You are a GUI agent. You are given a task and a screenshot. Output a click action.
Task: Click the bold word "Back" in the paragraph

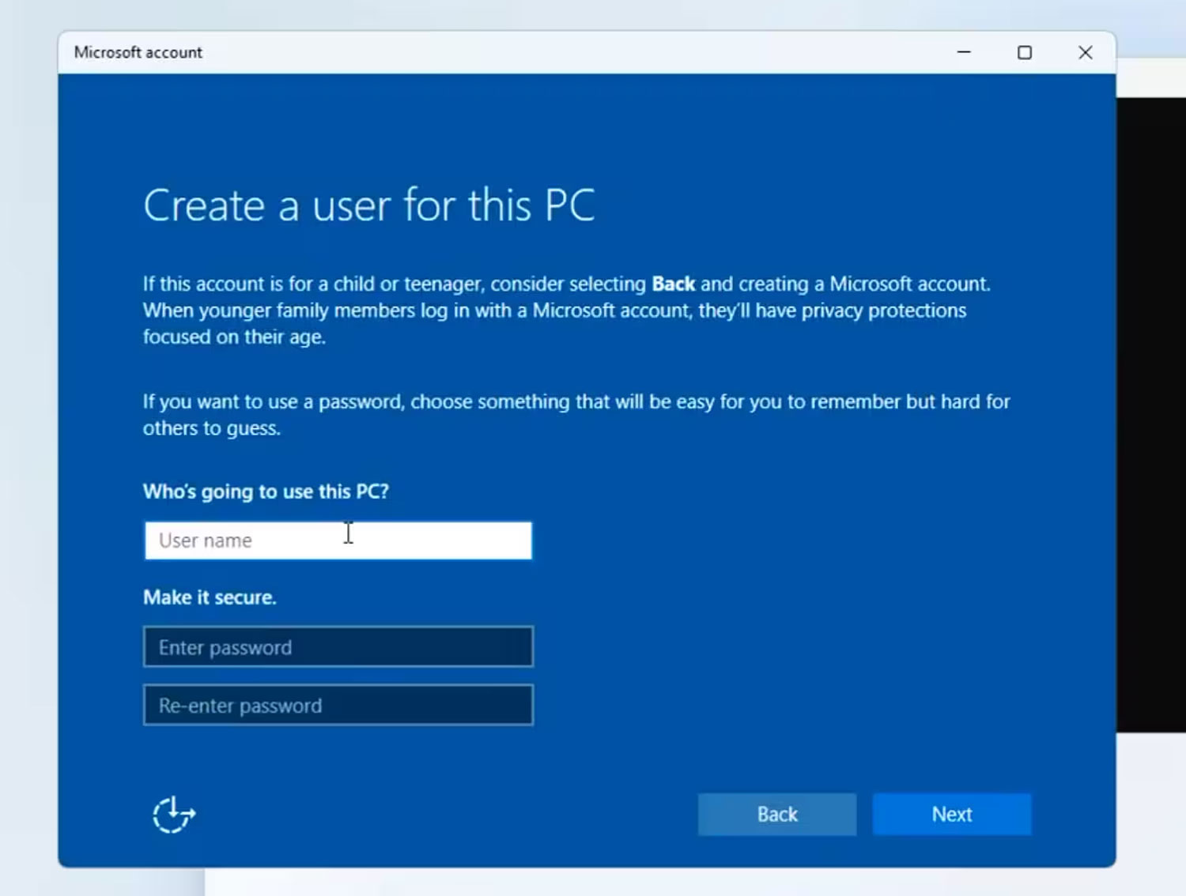tap(674, 284)
